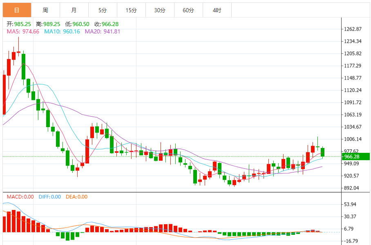Click the 949.09 price axis label
371x245 pixels.
coord(351,163)
